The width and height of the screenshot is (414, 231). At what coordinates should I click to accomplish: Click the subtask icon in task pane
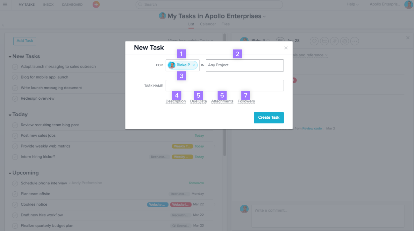pyautogui.click(x=324, y=41)
